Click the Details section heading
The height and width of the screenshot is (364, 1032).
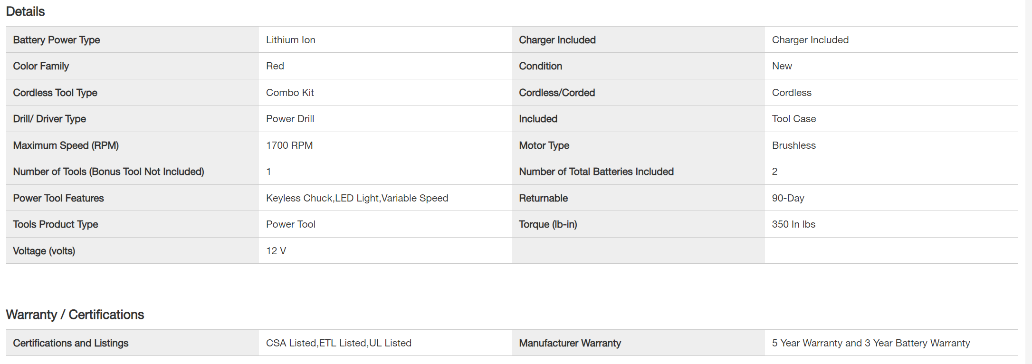point(25,11)
